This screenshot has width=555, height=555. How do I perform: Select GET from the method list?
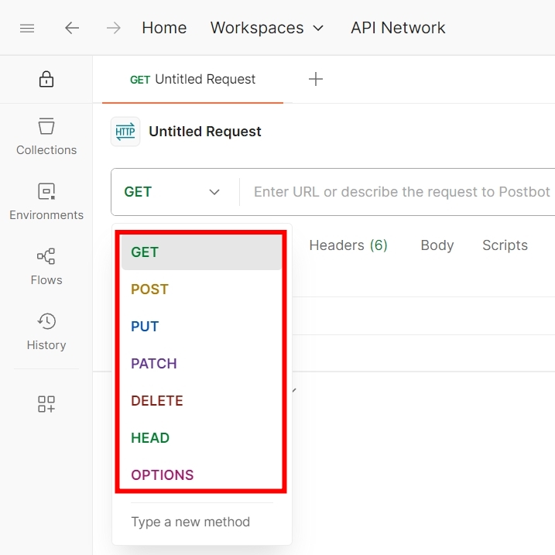pos(201,252)
